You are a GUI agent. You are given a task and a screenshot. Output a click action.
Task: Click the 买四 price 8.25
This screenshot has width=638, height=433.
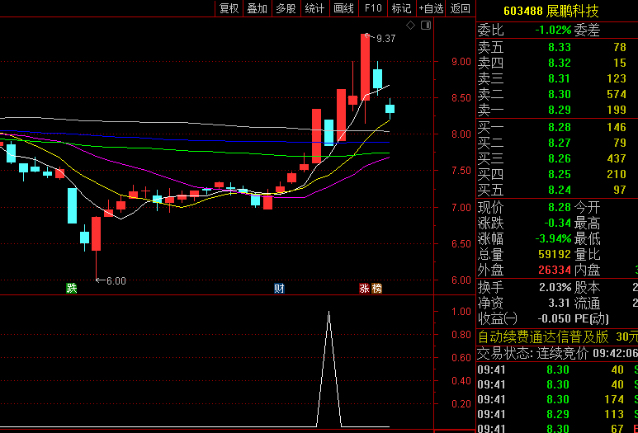(560, 174)
